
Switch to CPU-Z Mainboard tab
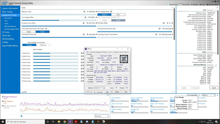coord(99,52)
